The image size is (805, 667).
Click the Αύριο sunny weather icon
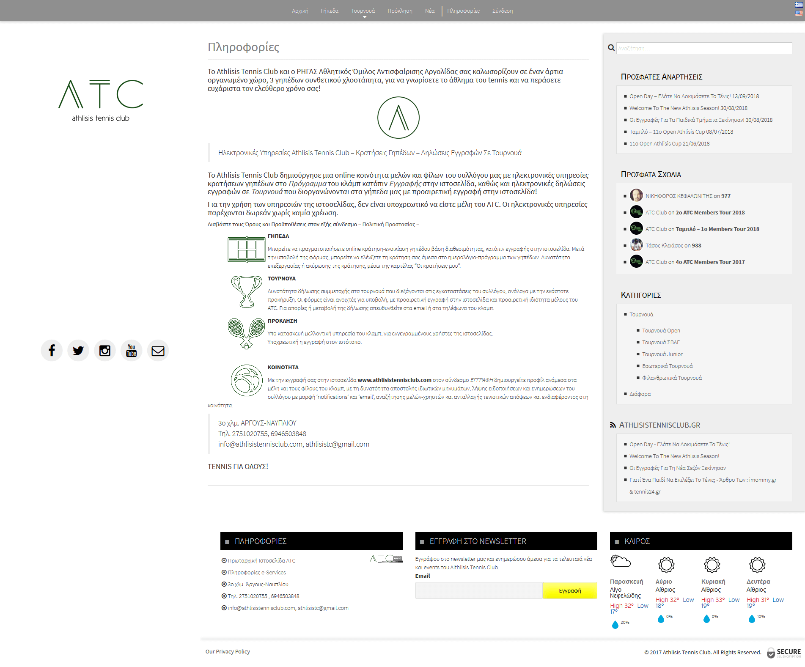point(666,565)
